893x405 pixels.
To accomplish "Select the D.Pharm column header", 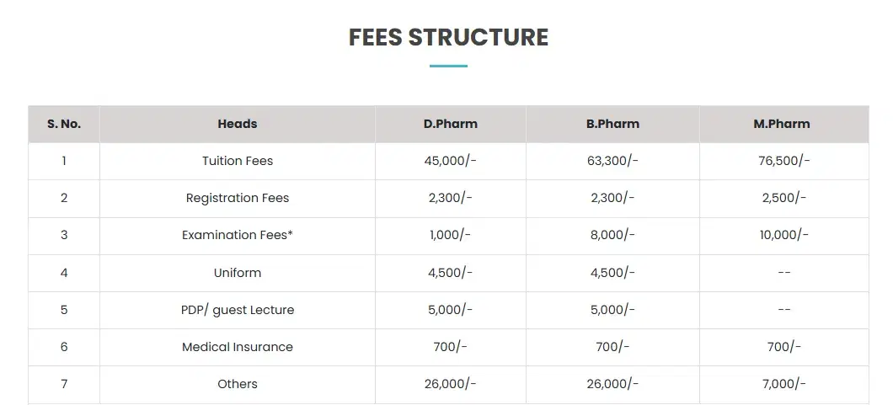I will [450, 124].
